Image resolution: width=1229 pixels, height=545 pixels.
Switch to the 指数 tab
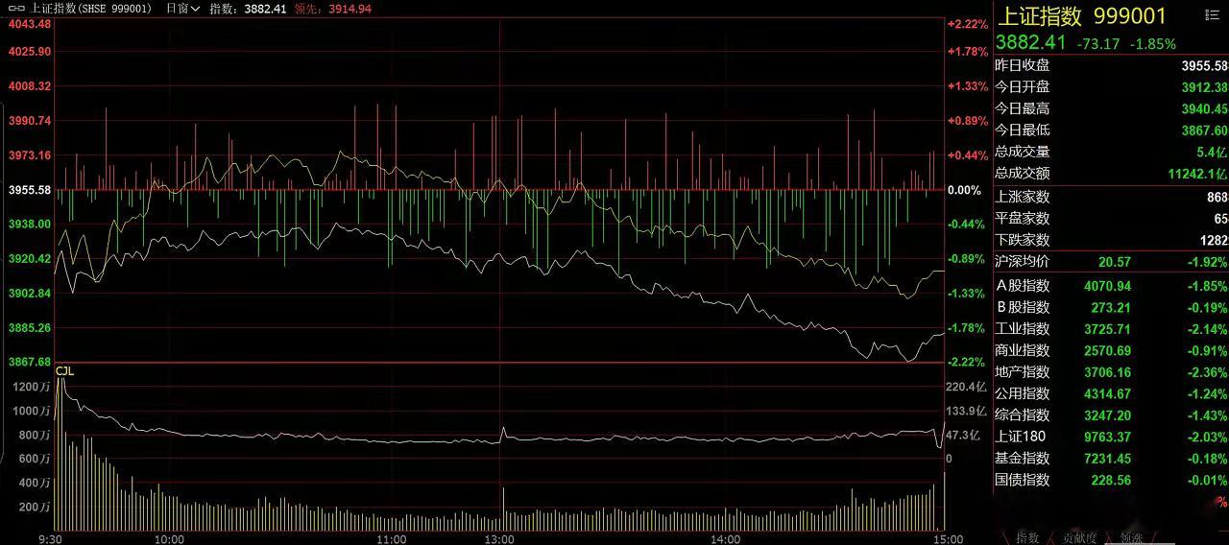pyautogui.click(x=1027, y=538)
